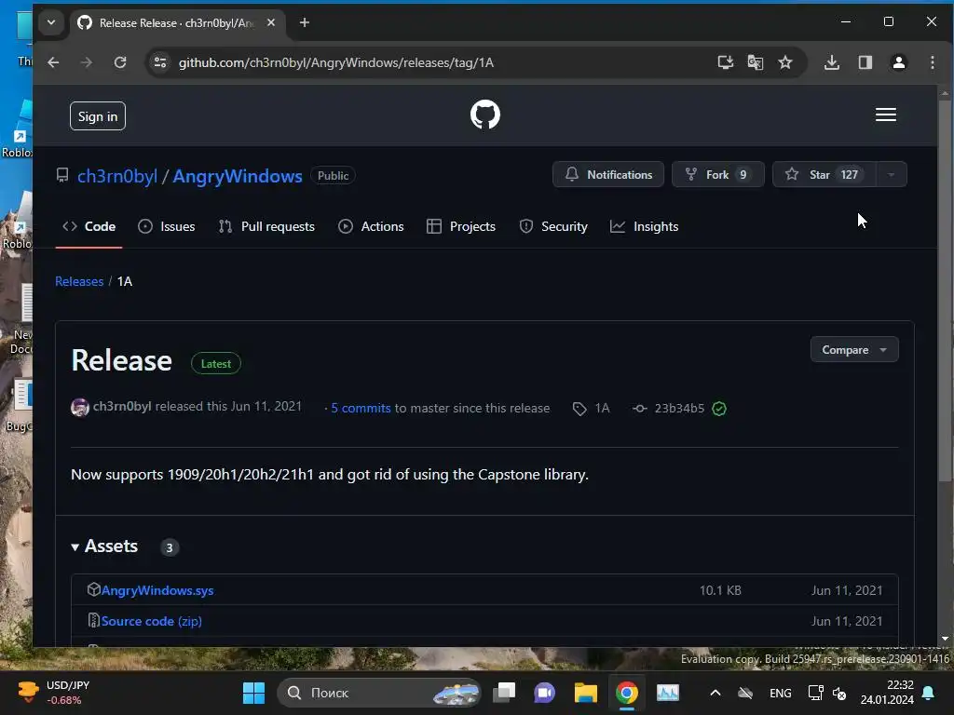
Task: Click the 1A tag link
Action: coord(592,408)
